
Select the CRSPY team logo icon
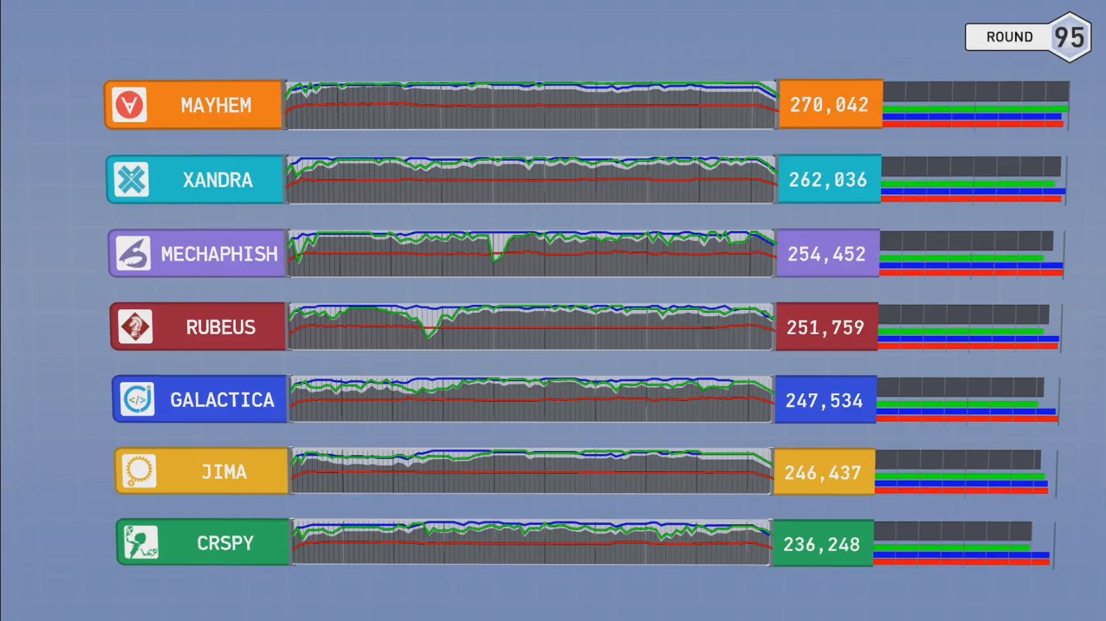141,543
